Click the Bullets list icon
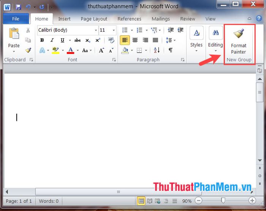The image size is (266, 211). tap(125, 30)
